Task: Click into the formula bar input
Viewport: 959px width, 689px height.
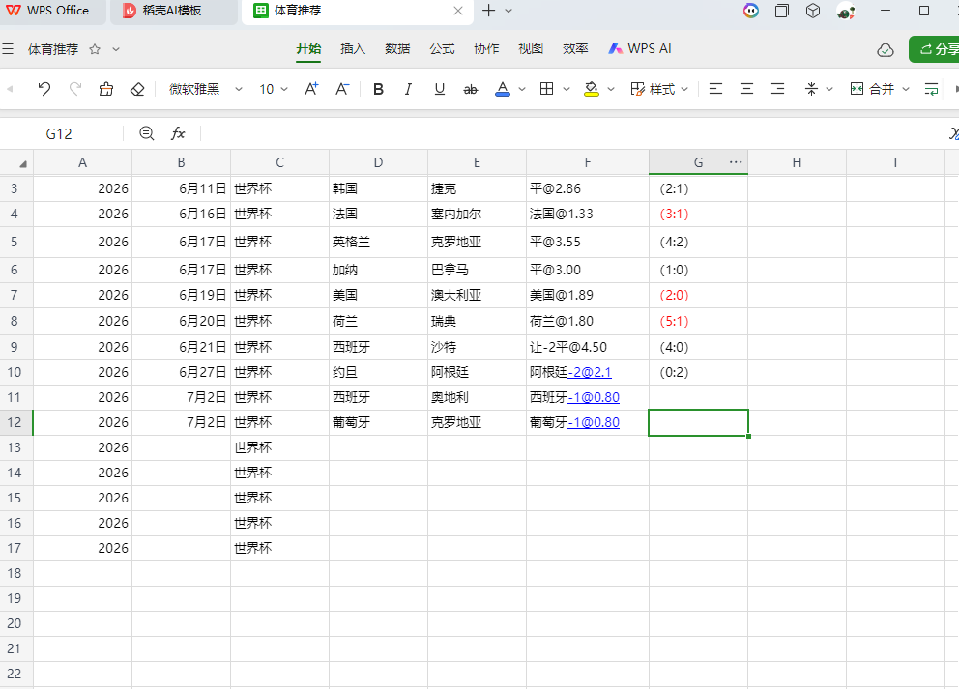Action: pyautogui.click(x=572, y=133)
